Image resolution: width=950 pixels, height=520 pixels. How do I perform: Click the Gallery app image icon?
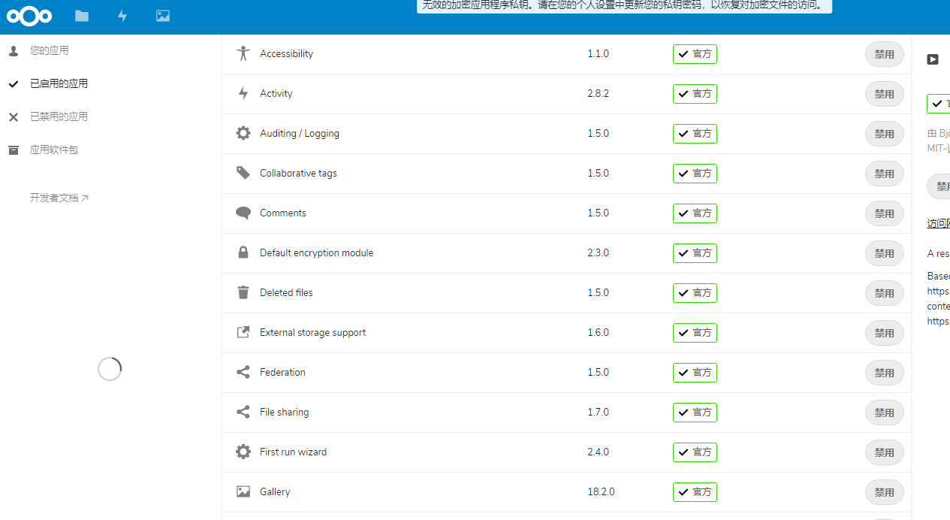[243, 491]
